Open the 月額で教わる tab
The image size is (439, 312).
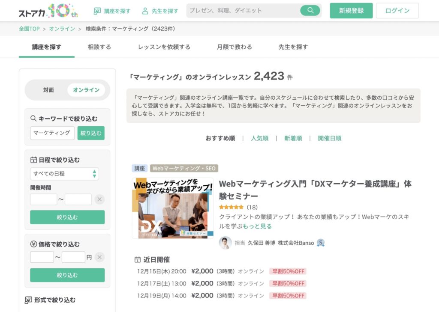[234, 47]
